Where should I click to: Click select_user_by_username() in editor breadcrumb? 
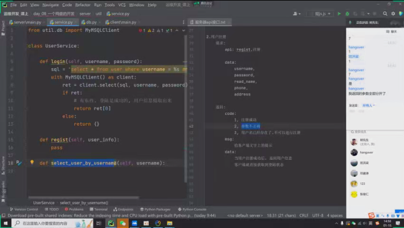pos(84,203)
